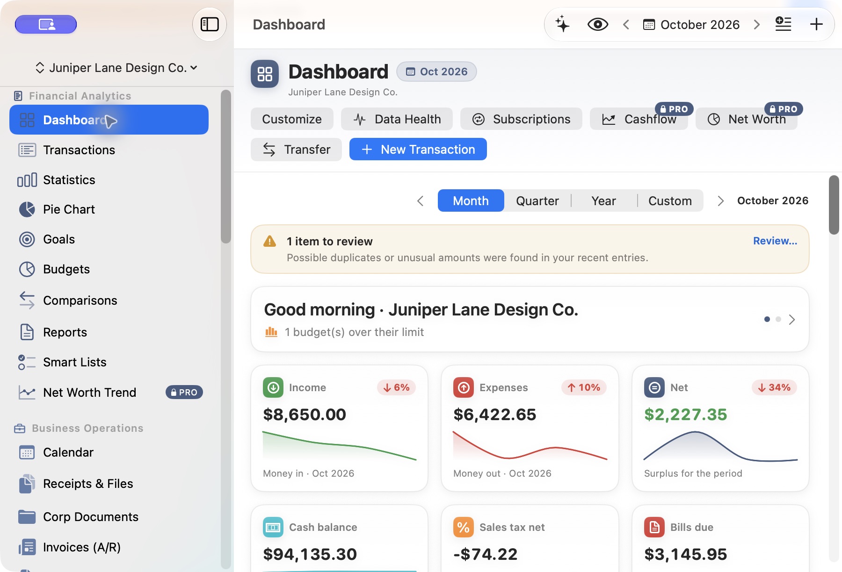The width and height of the screenshot is (842, 572).
Task: Go to Goals in sidebar
Action: pos(109,239)
